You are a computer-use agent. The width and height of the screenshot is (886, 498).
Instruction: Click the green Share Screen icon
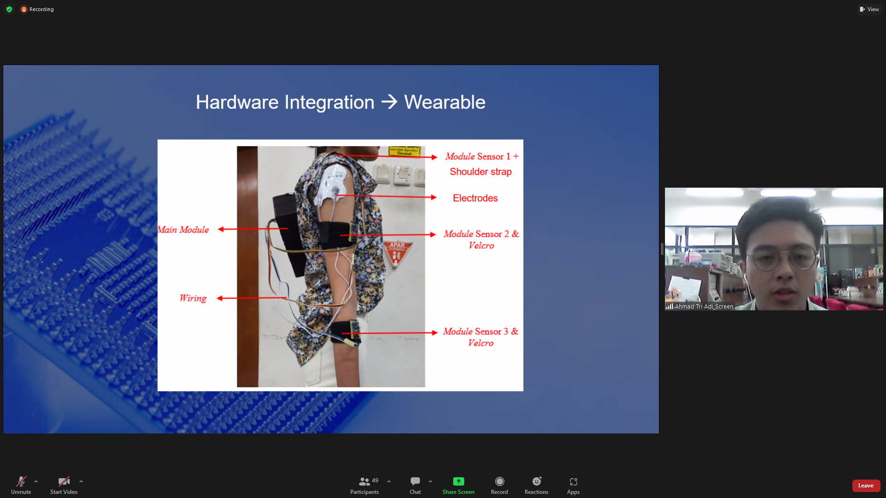(458, 481)
